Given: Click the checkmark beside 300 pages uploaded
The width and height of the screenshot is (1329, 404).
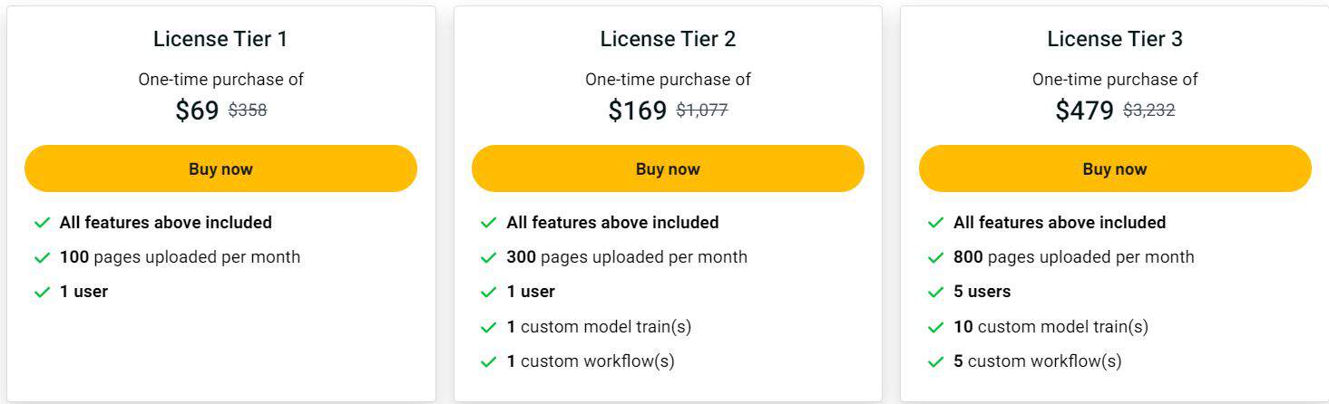Looking at the screenshot, I should pos(489,257).
